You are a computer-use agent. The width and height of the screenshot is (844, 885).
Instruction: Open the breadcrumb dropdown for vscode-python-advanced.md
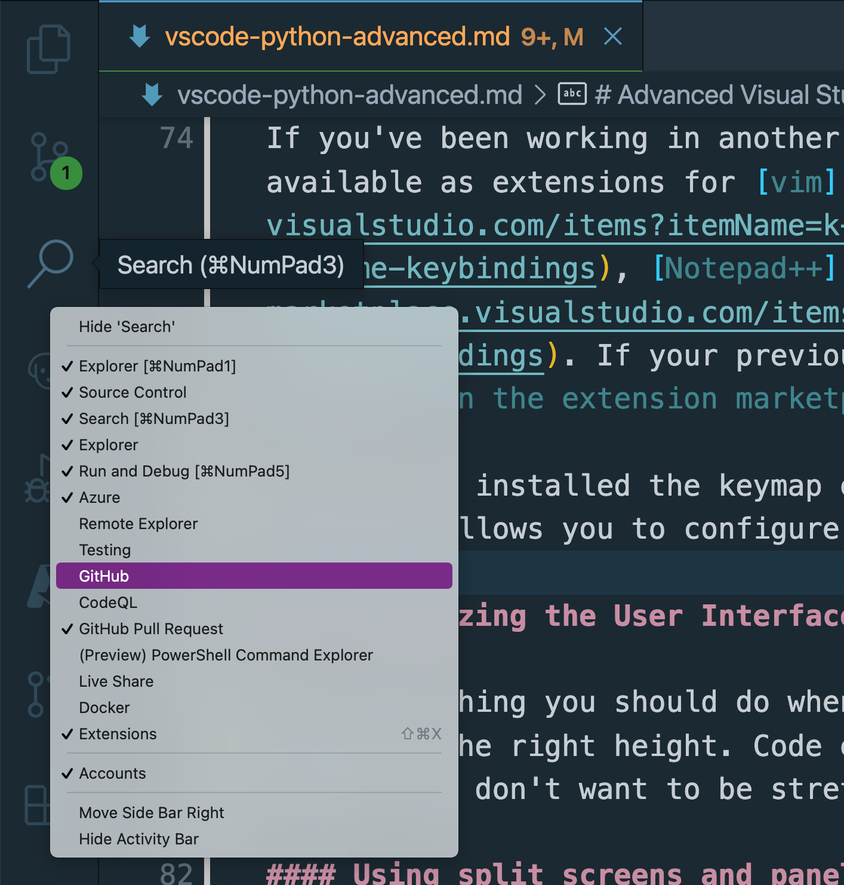(349, 94)
